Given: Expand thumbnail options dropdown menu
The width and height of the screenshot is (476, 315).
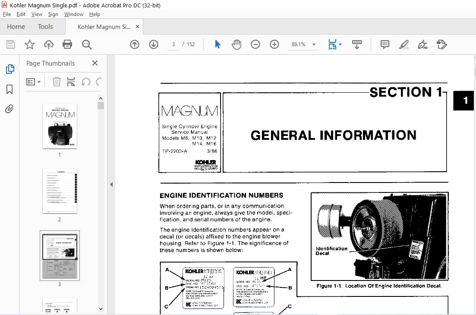Looking at the screenshot, I should tap(33, 82).
